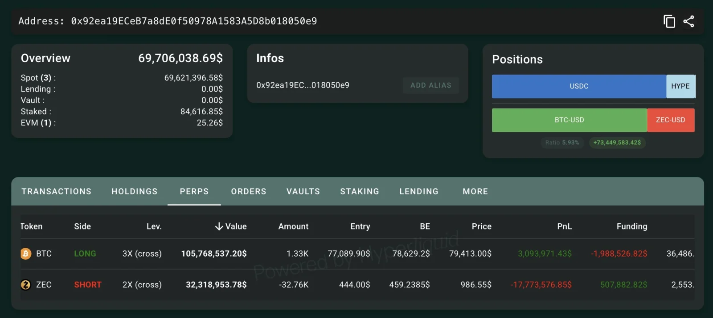The width and height of the screenshot is (713, 318).
Task: Sort by the Value column arrow
Action: 219,226
